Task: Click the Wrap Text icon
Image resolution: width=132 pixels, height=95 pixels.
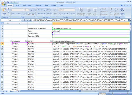Action: pyautogui.click(x=55, y=10)
